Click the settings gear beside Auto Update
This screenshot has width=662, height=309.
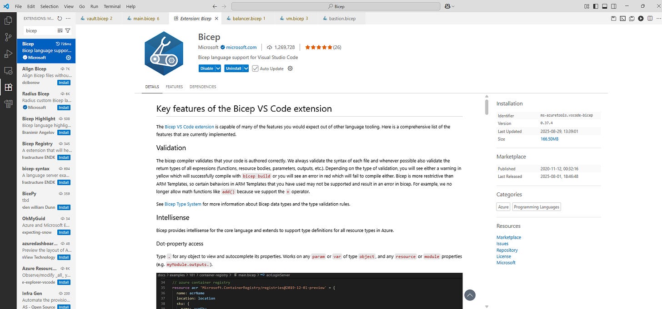[x=290, y=69]
